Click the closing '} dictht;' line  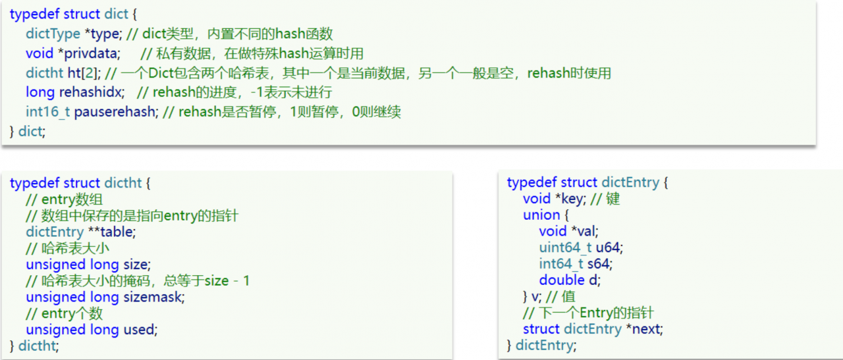34,346
